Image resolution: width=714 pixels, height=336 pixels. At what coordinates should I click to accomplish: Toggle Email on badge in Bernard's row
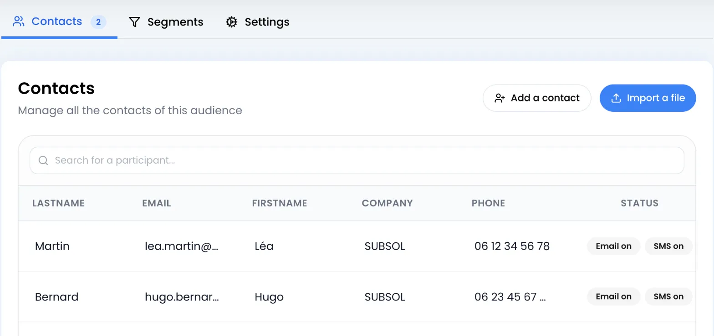(613, 296)
